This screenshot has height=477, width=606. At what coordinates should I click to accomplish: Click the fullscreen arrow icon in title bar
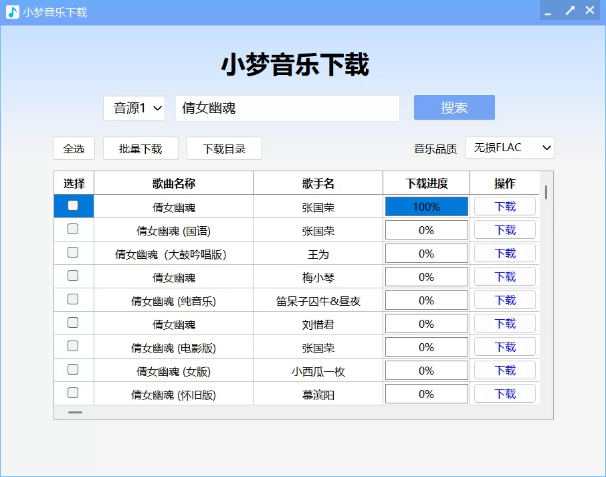tap(569, 10)
